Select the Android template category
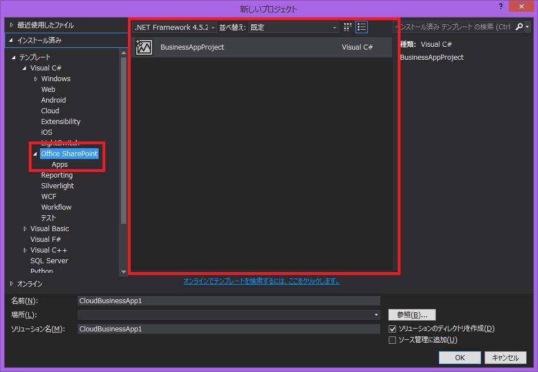538x372 pixels. pyautogui.click(x=53, y=100)
